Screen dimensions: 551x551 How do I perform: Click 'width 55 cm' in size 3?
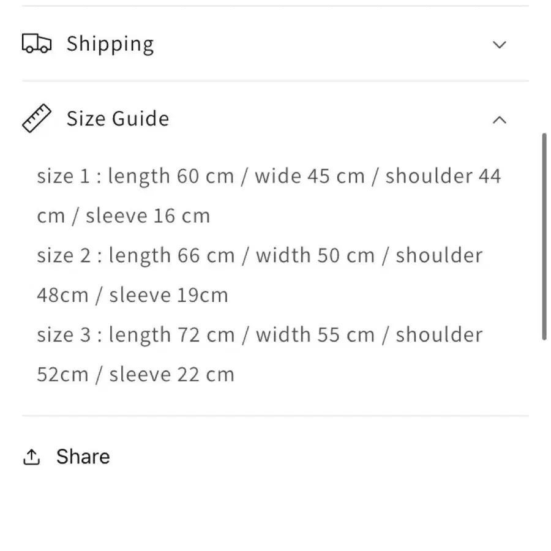coord(315,334)
